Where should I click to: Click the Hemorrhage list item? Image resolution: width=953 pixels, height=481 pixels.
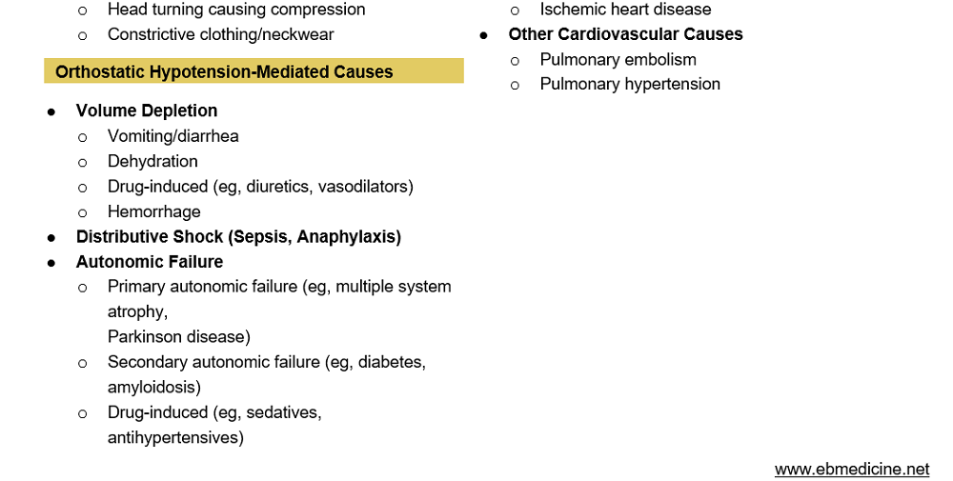153,211
